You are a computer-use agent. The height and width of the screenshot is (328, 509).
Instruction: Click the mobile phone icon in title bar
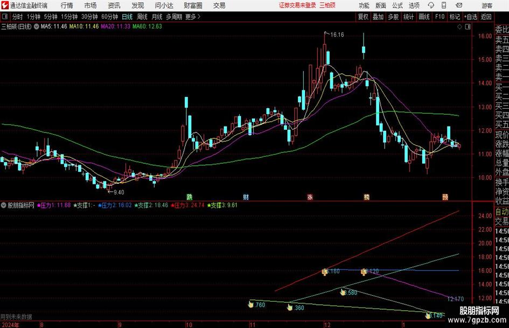point(444,5)
